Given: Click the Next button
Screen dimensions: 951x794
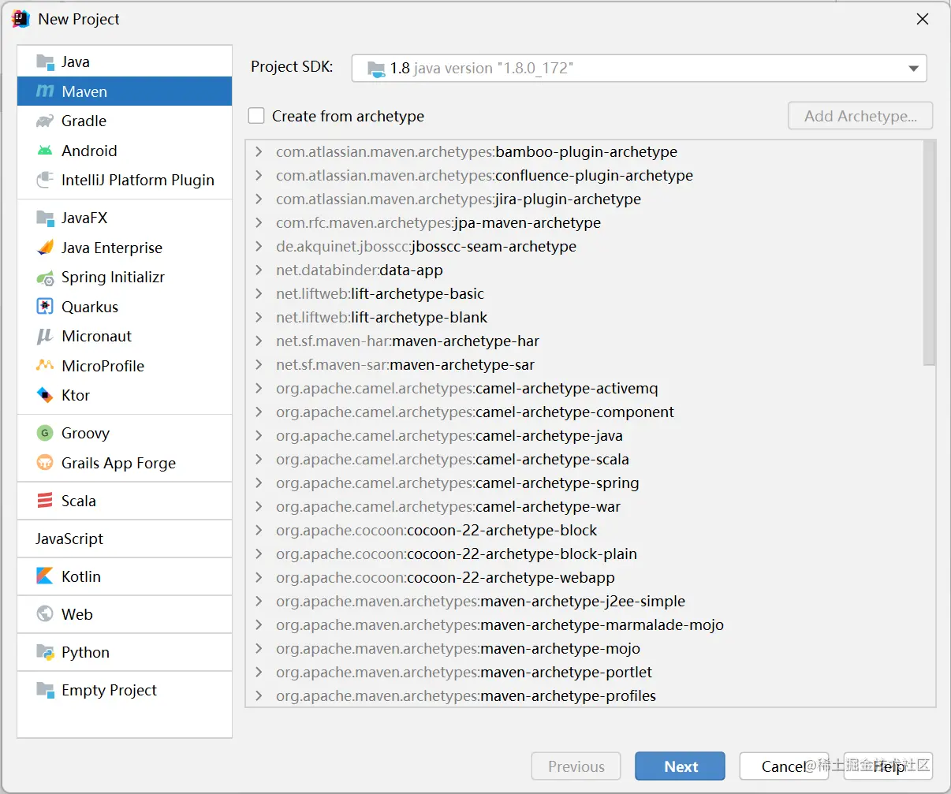Looking at the screenshot, I should click(x=680, y=766).
